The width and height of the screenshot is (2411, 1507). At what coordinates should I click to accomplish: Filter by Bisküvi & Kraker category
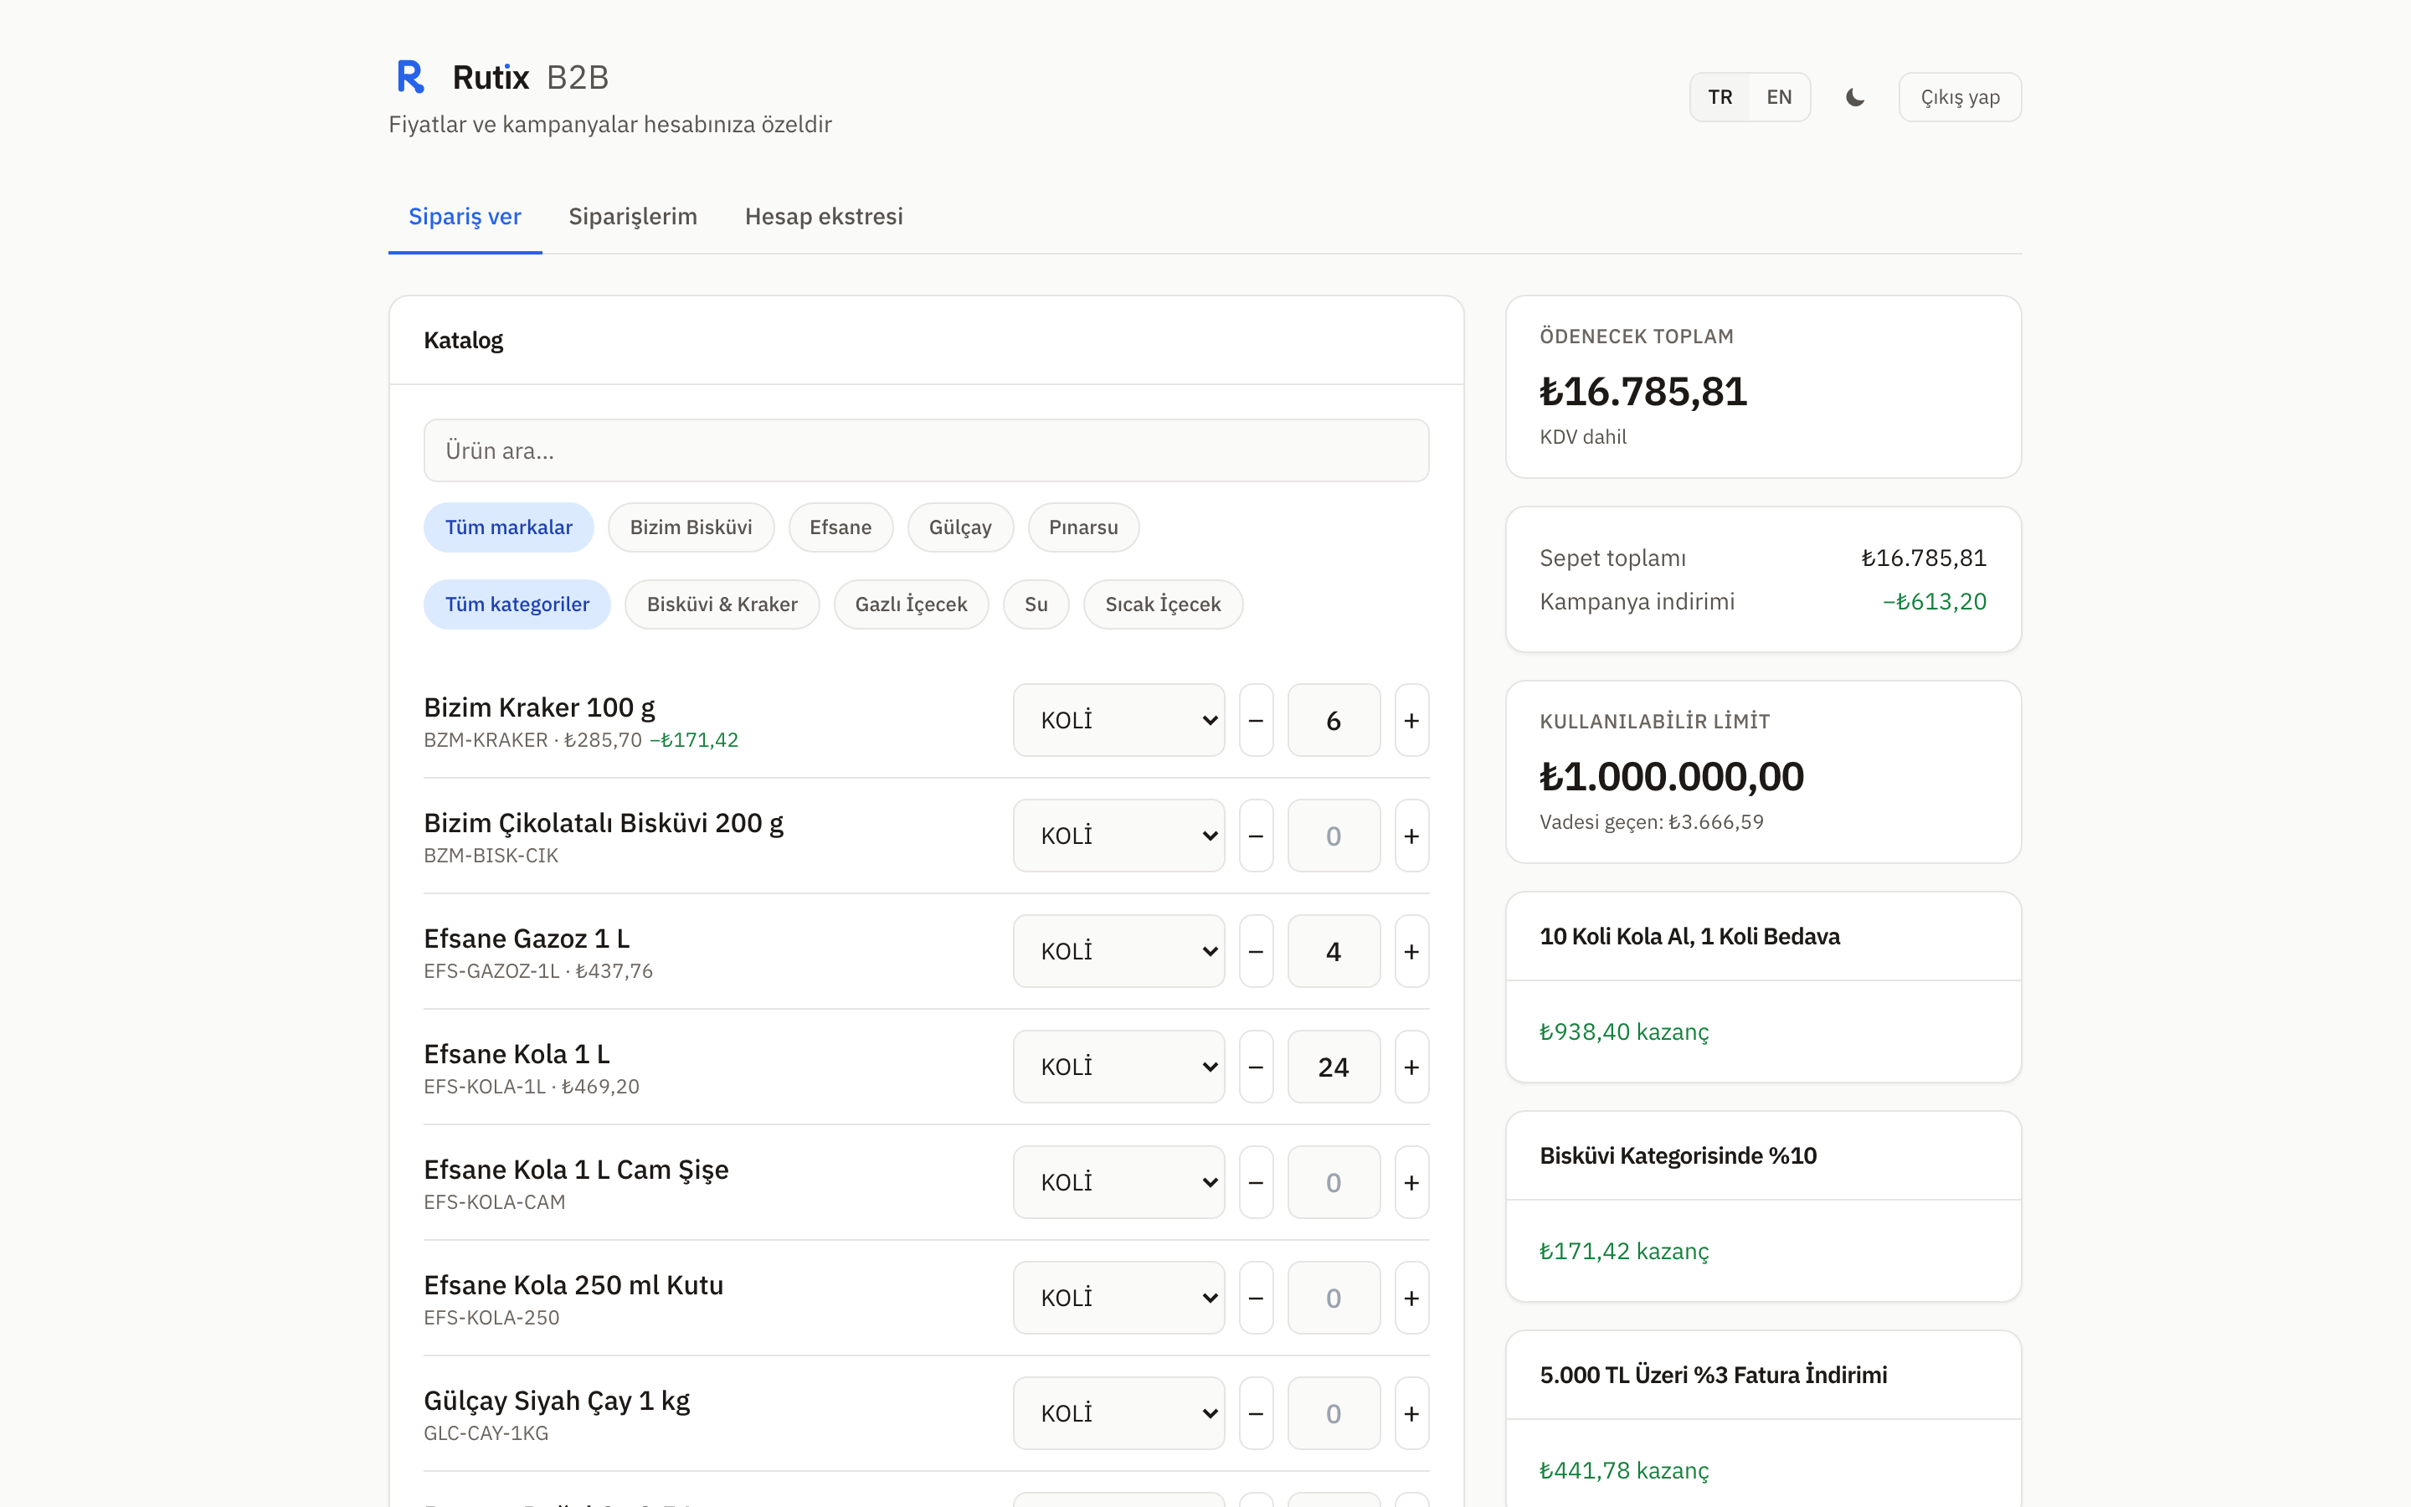(722, 604)
